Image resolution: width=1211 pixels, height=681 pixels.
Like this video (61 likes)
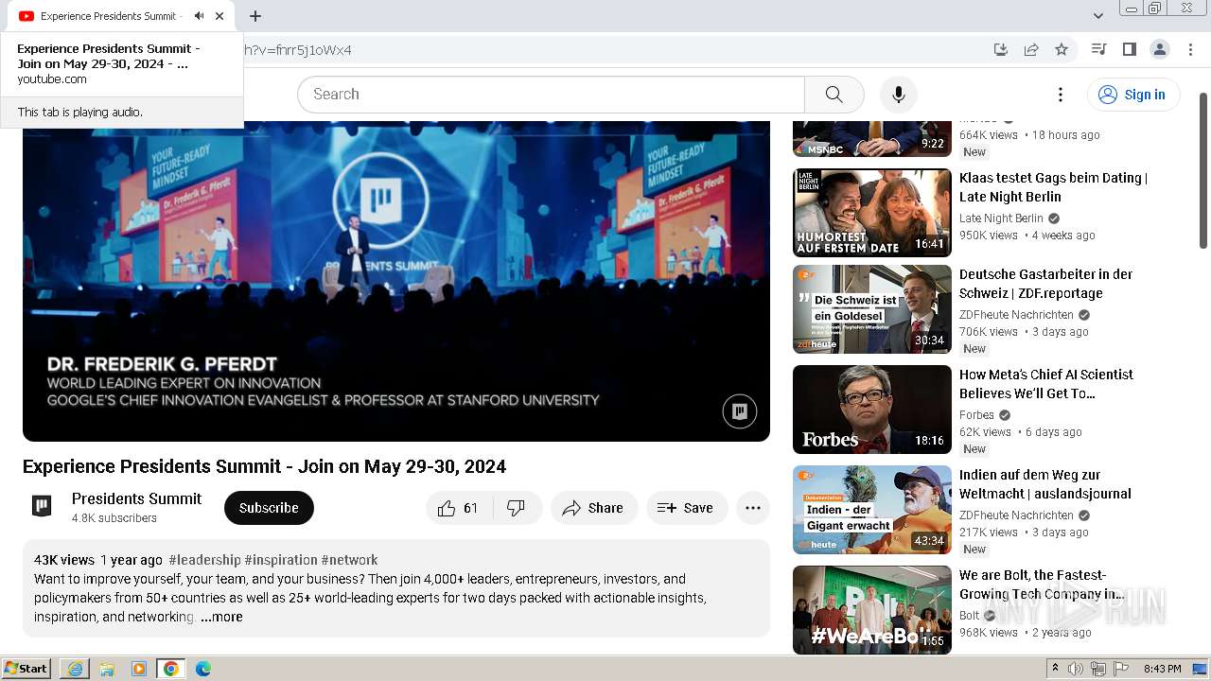458,508
